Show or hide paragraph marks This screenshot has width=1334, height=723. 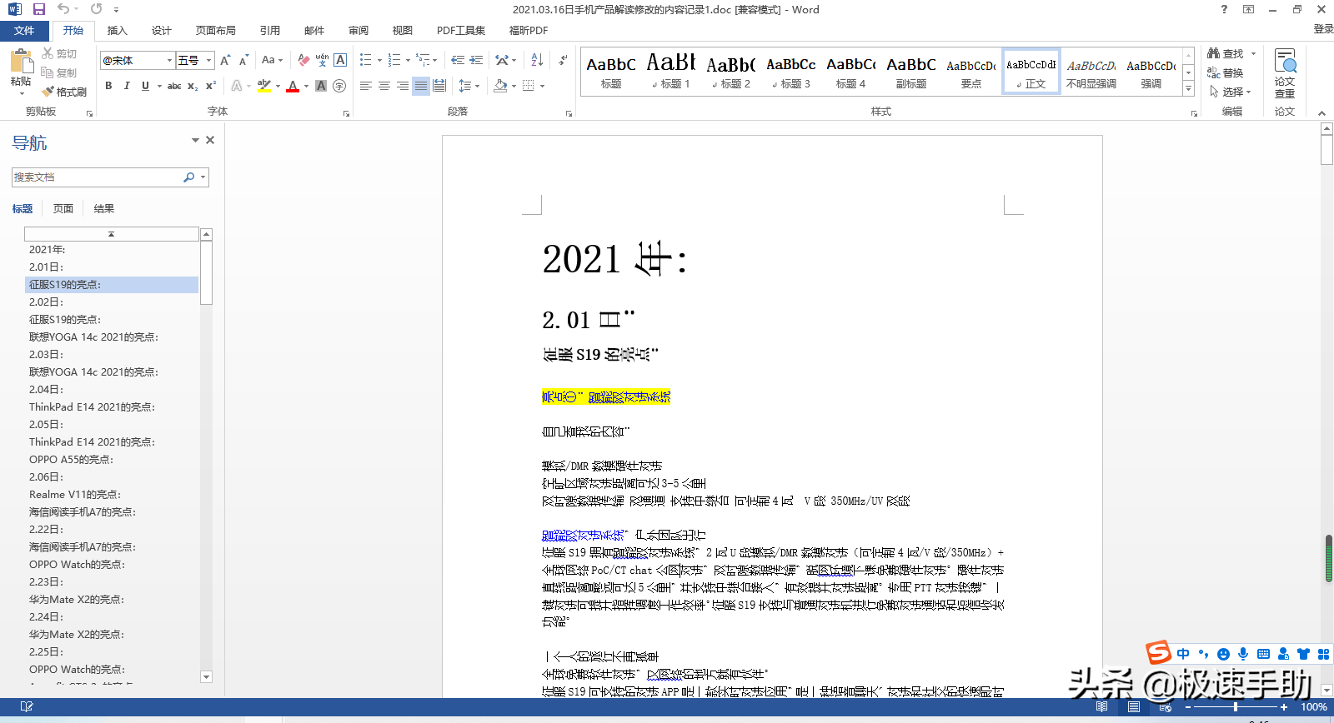click(564, 60)
